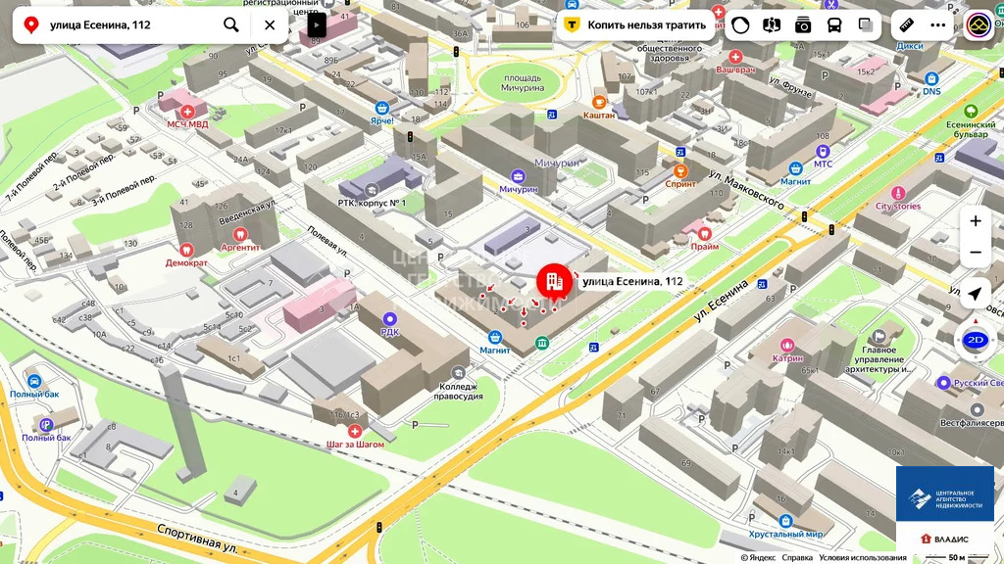Image resolution: width=1004 pixels, height=564 pixels.
Task: Click the search magnifier icon
Action: coord(231,24)
